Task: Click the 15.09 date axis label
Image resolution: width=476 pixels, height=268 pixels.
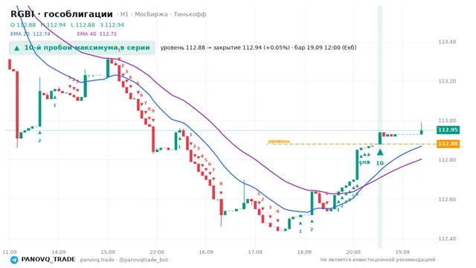Action: point(108,252)
